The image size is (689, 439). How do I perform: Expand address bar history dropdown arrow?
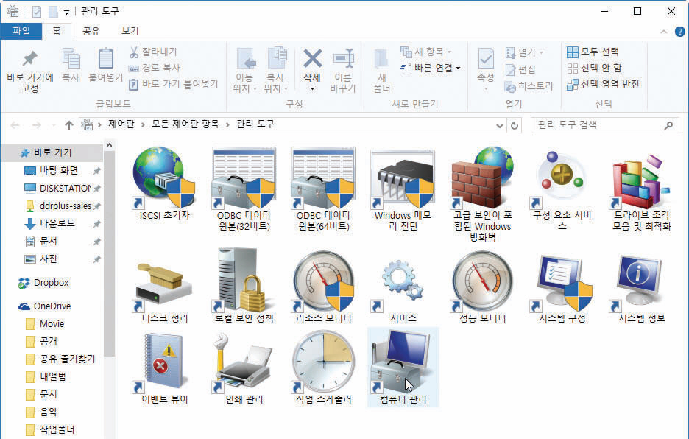point(500,126)
